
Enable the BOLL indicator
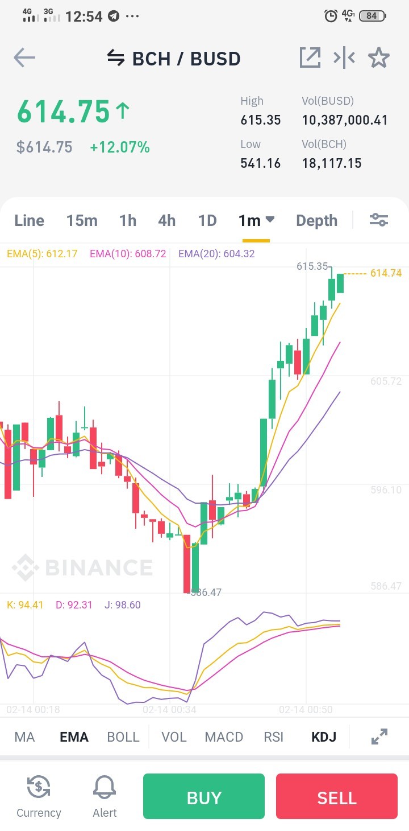click(x=123, y=737)
